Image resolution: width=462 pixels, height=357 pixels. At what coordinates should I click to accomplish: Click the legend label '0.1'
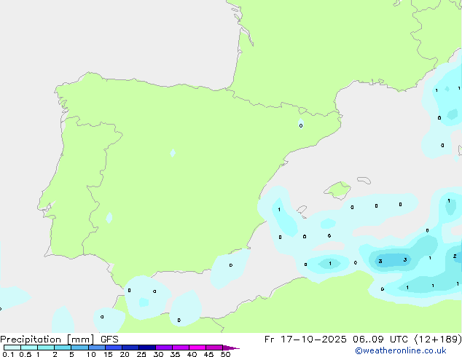click(8, 354)
